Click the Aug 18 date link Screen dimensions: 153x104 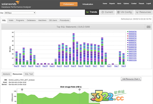pyautogui.click(x=45, y=66)
